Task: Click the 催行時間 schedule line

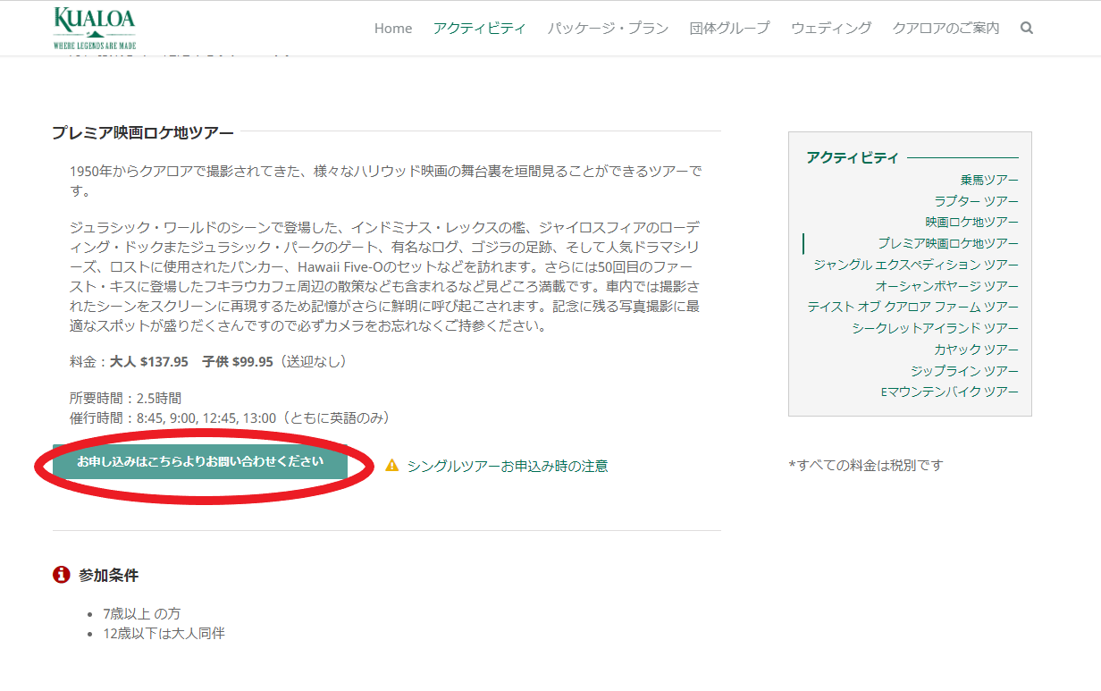Action: (230, 417)
